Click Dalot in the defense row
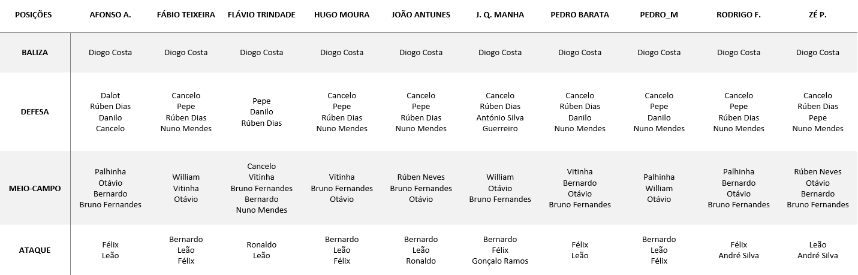Viewport: 858px width, 275px height. pos(110,96)
